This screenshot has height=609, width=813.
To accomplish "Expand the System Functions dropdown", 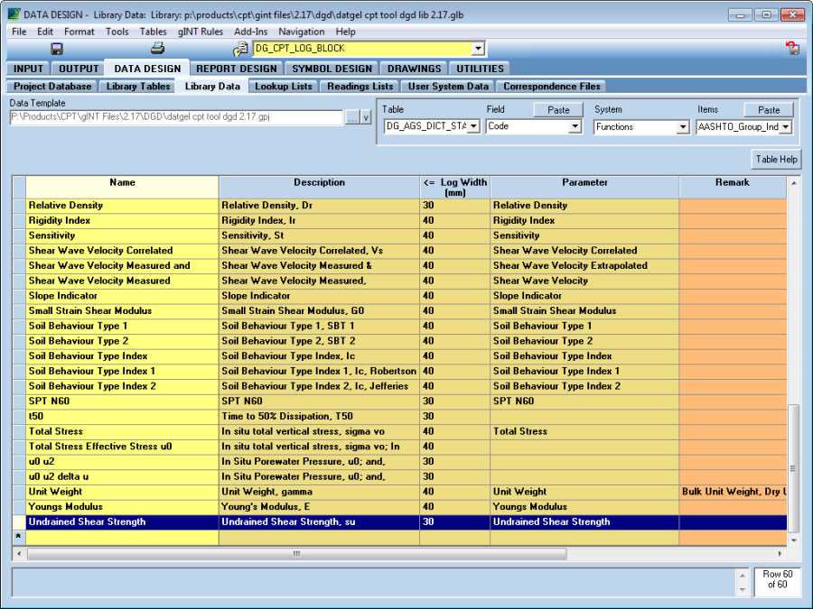I will pos(683,127).
